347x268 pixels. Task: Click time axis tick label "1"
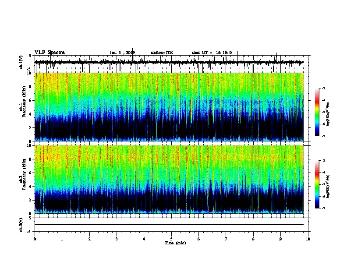(62, 239)
